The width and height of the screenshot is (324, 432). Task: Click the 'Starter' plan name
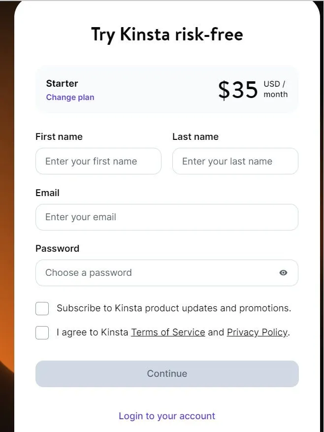(62, 84)
